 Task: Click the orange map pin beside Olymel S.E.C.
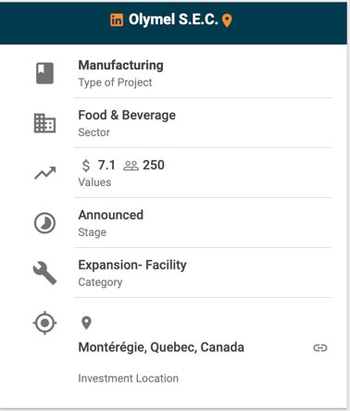[x=227, y=20]
